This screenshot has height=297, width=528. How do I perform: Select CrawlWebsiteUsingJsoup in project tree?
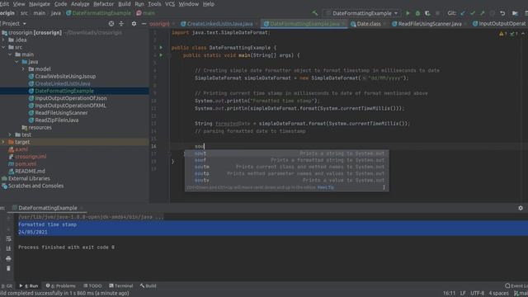65,77
